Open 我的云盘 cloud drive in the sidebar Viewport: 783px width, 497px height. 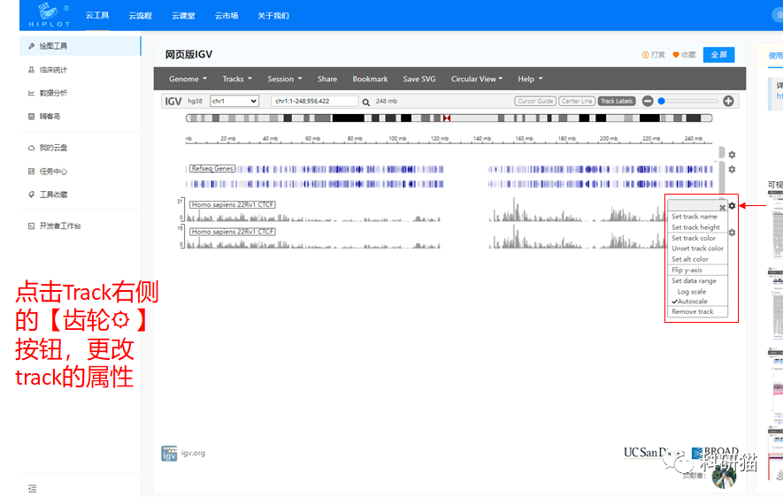point(53,148)
